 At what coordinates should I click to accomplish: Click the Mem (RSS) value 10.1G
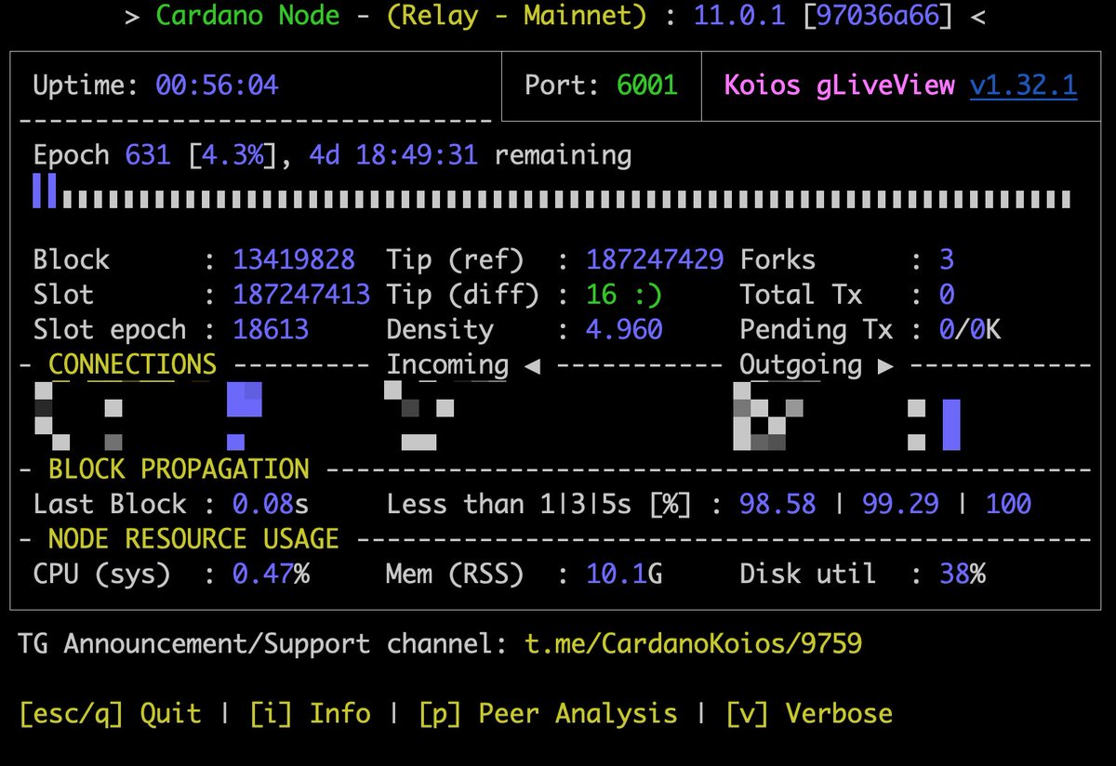pos(624,574)
